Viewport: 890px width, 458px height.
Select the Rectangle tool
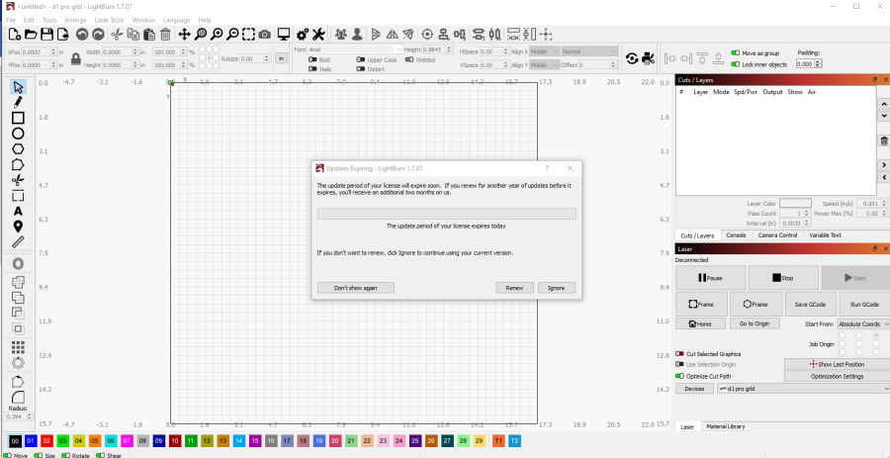(x=18, y=118)
